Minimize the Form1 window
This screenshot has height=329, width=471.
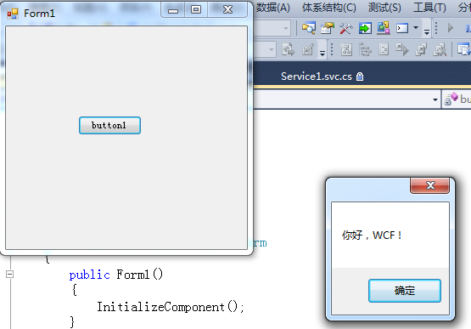[x=173, y=10]
